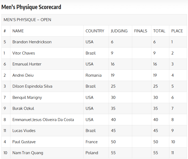Click the JUDGING column header

pos(119,31)
